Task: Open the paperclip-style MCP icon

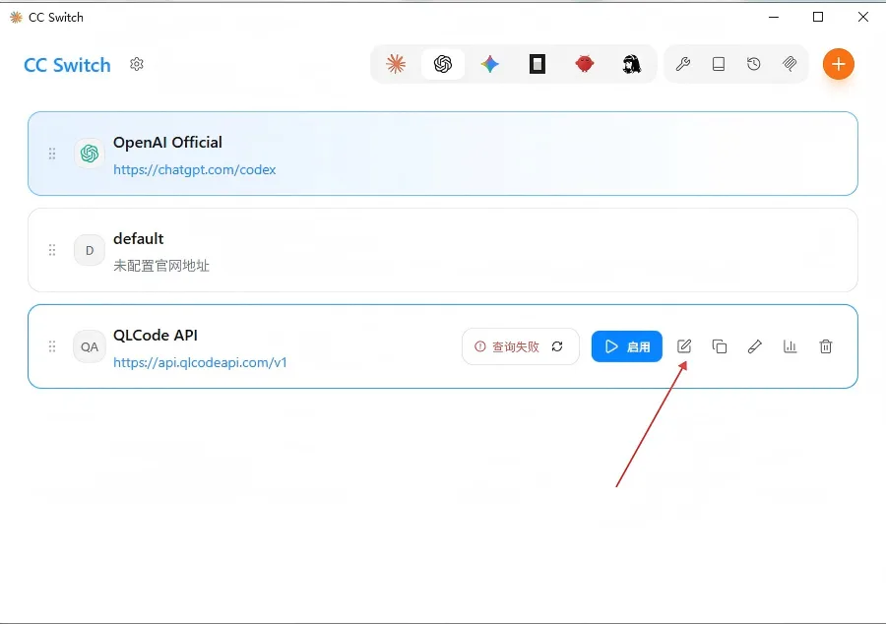Action: pyautogui.click(x=790, y=64)
